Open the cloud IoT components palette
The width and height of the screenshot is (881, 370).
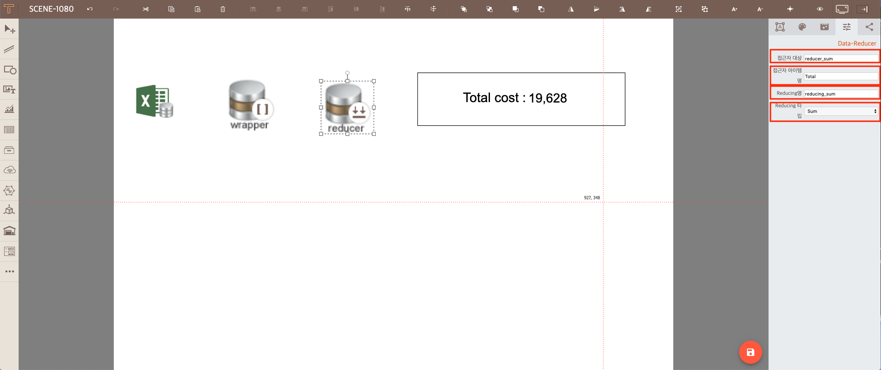coord(10,170)
